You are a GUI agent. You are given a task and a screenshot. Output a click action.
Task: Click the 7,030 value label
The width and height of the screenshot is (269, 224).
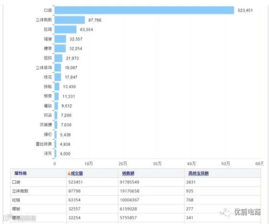pyautogui.click(x=66, y=125)
